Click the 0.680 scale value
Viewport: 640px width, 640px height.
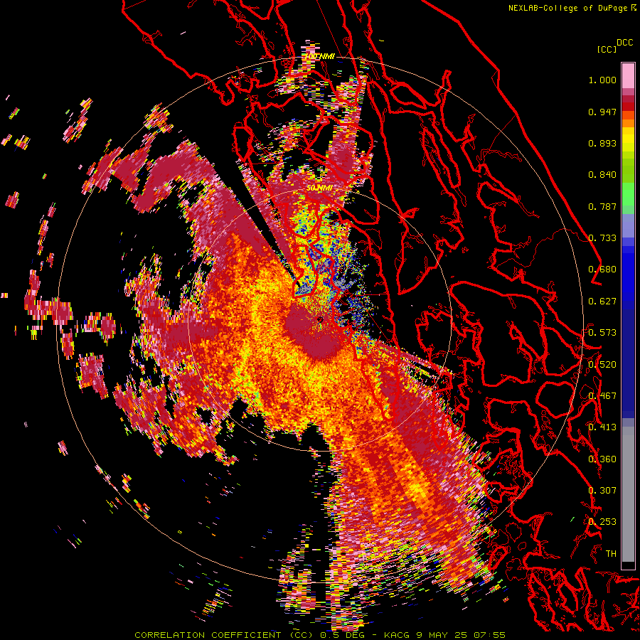tap(602, 270)
